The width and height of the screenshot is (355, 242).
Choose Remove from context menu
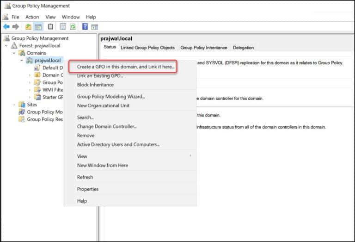86,136
